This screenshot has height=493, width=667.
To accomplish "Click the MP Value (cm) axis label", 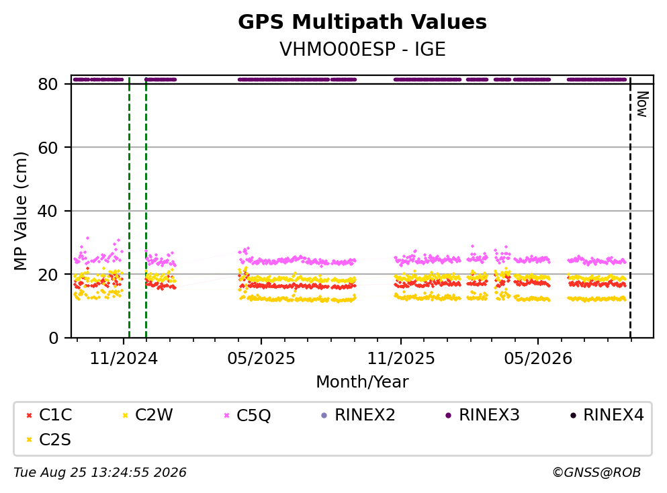I will 20,211.
